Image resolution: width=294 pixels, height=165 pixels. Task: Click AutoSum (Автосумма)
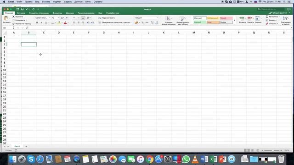272,16
